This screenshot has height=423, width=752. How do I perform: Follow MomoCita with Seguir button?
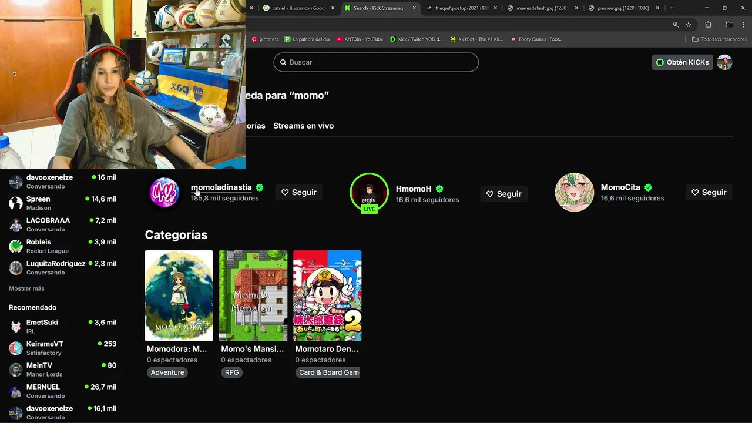click(709, 192)
